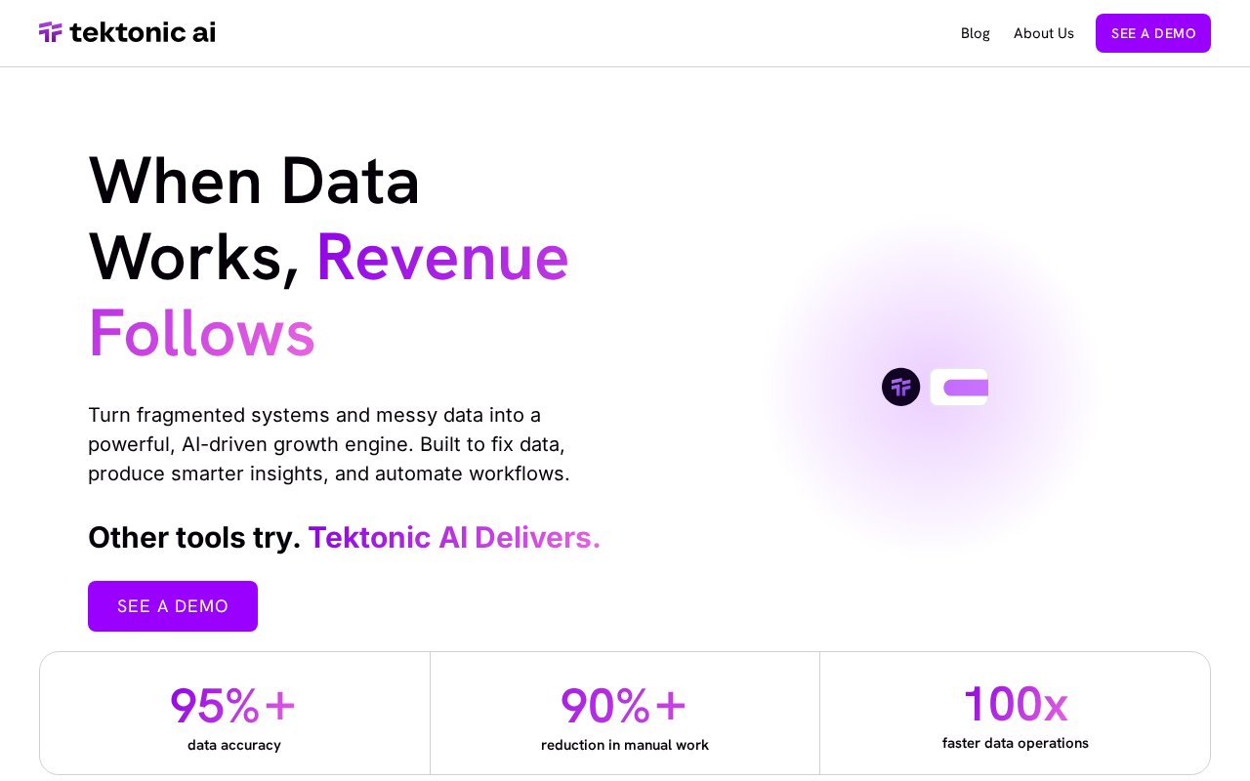Click the Tektonic AI logo icon

coord(51,32)
